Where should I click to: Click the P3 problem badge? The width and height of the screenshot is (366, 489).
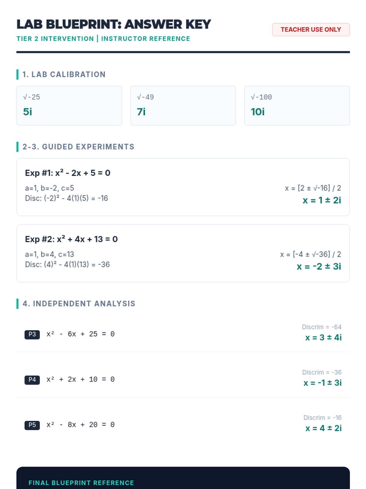coord(32,334)
